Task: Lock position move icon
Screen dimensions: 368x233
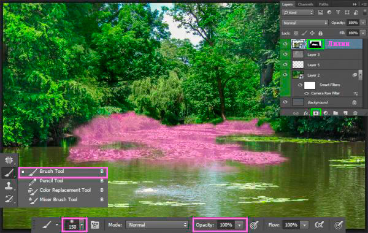Action: 312,33
